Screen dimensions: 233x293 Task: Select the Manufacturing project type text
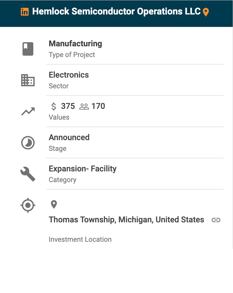(x=75, y=44)
